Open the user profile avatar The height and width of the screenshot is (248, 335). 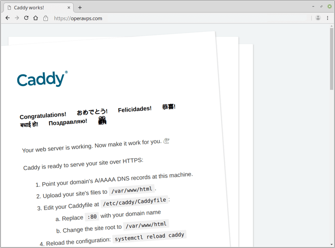pos(318,18)
